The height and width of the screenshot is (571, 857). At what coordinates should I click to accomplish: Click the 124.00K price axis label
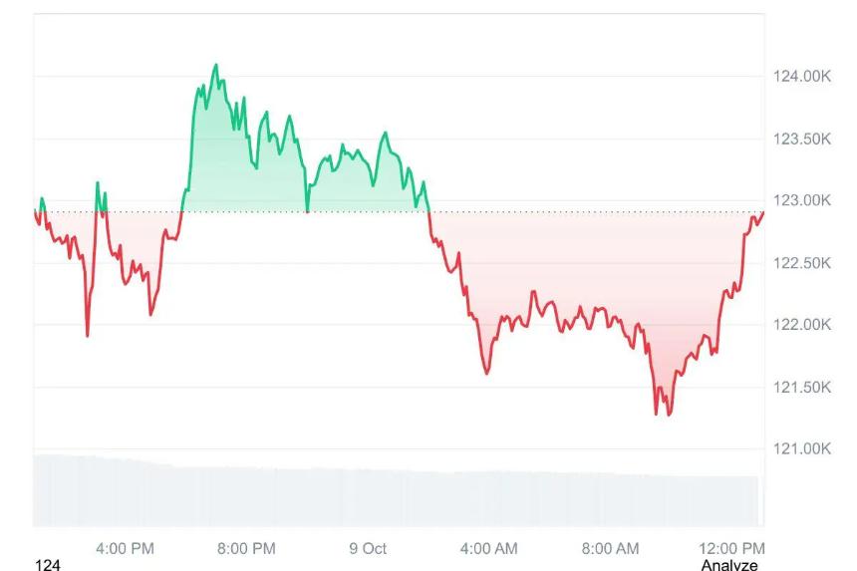801,77
